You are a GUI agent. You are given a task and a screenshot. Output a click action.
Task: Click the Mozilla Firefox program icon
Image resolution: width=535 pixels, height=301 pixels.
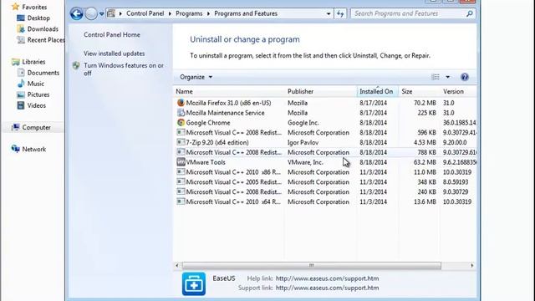(181, 103)
